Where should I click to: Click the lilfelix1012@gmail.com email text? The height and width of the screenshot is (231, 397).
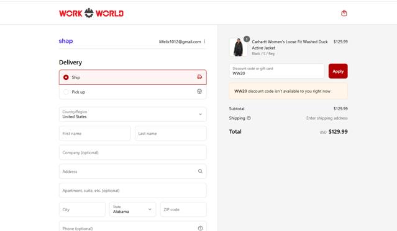point(180,41)
